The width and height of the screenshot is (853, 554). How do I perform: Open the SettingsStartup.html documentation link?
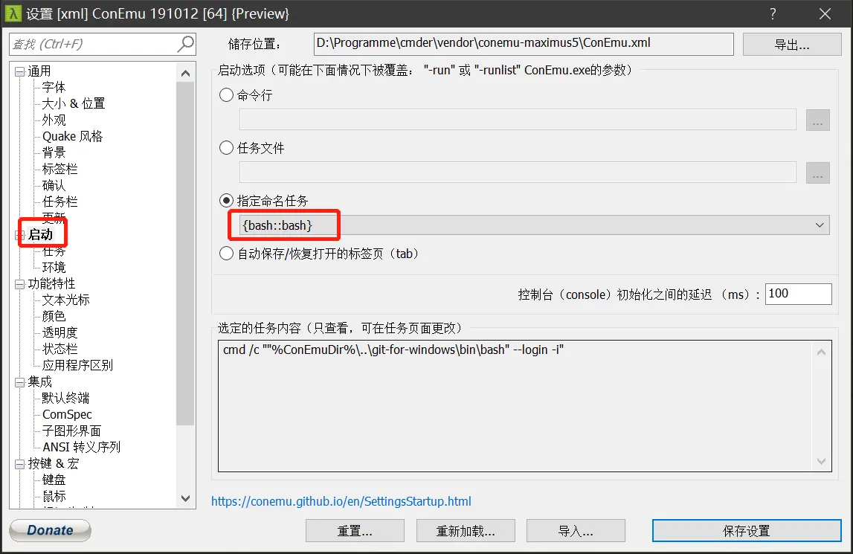341,501
